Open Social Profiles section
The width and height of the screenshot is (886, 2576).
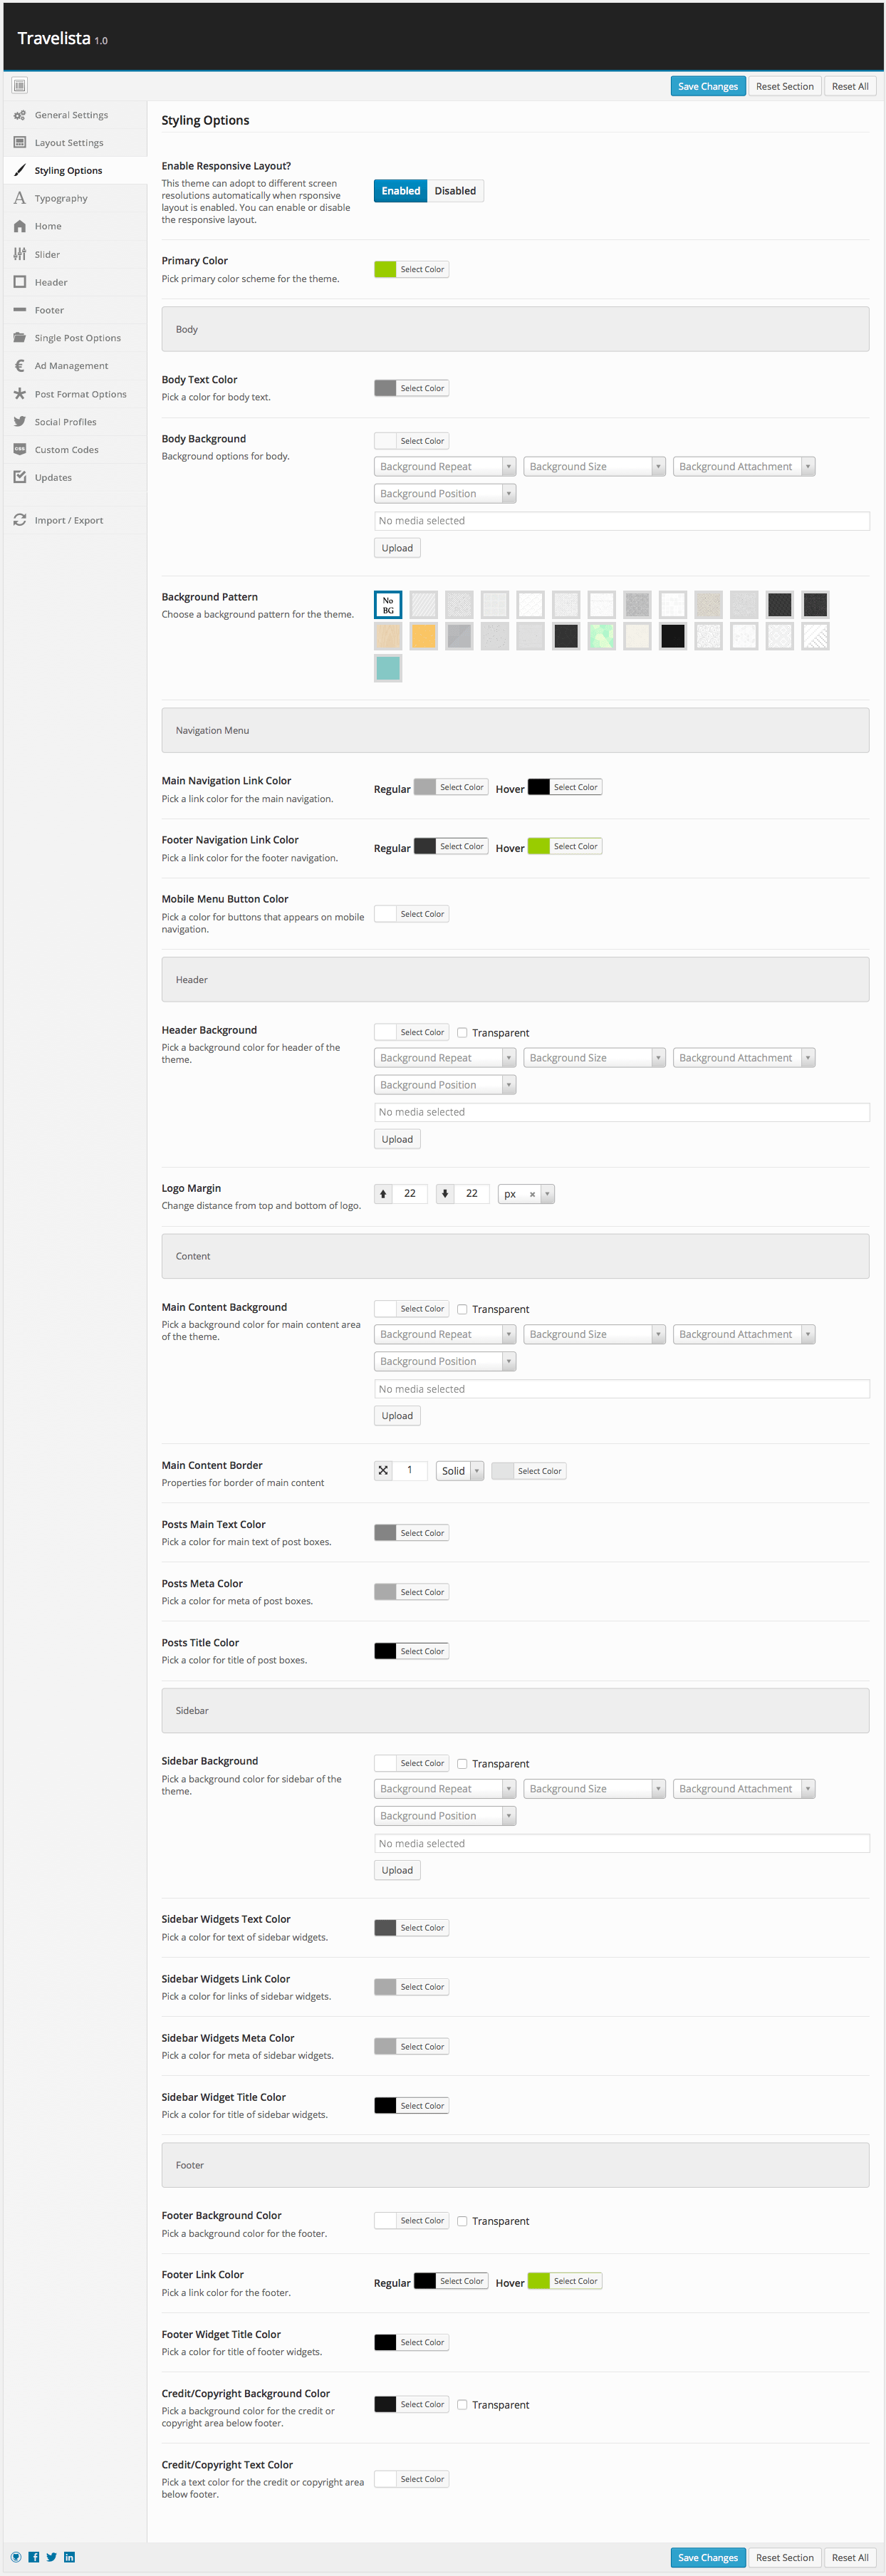(75, 422)
